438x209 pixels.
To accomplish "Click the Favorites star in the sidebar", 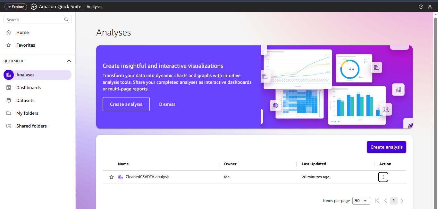I will pos(8,45).
